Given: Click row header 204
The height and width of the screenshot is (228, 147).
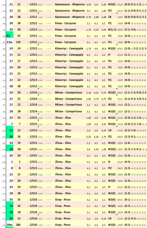Looking at the screenshot, I should coord(4,150).
